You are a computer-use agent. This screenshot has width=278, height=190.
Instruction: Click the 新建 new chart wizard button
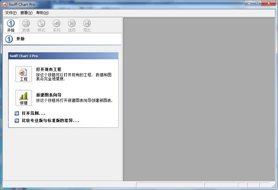point(24,98)
